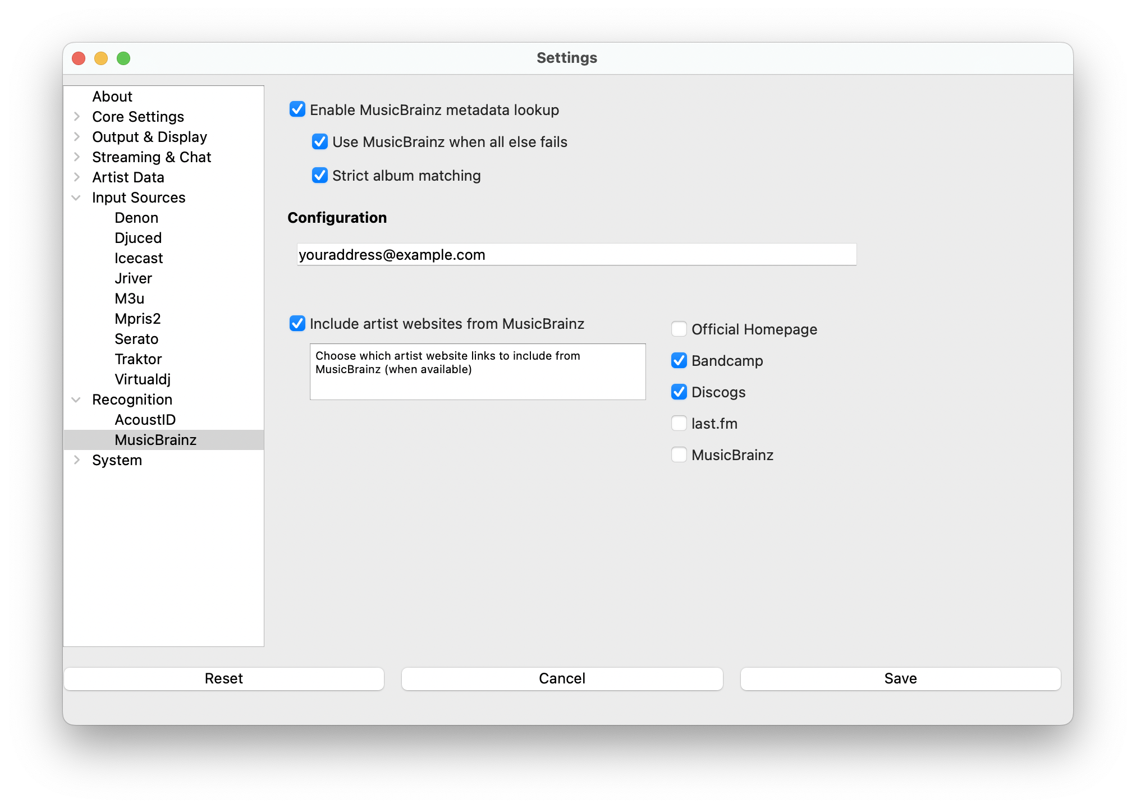This screenshot has height=808, width=1136.
Task: Open the About page
Action: click(112, 97)
